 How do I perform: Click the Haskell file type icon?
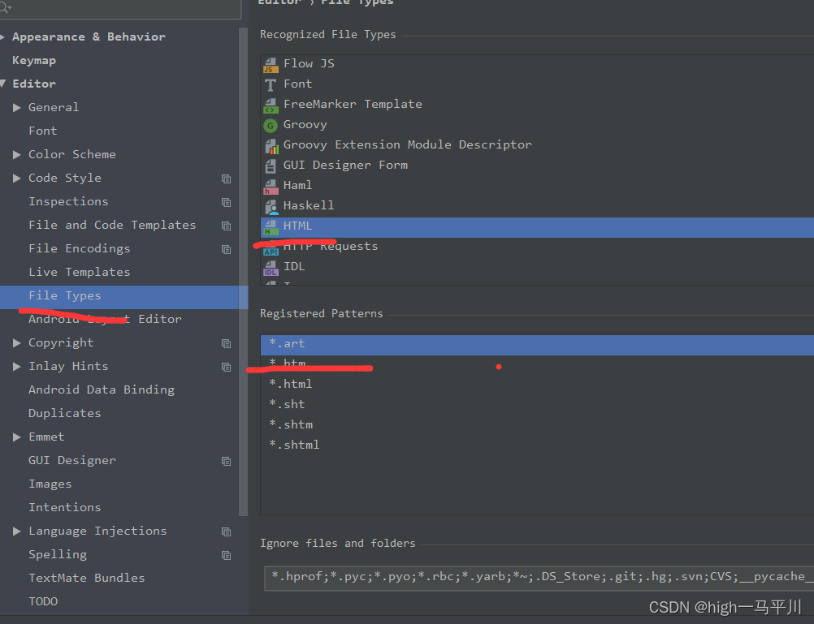[271, 206]
